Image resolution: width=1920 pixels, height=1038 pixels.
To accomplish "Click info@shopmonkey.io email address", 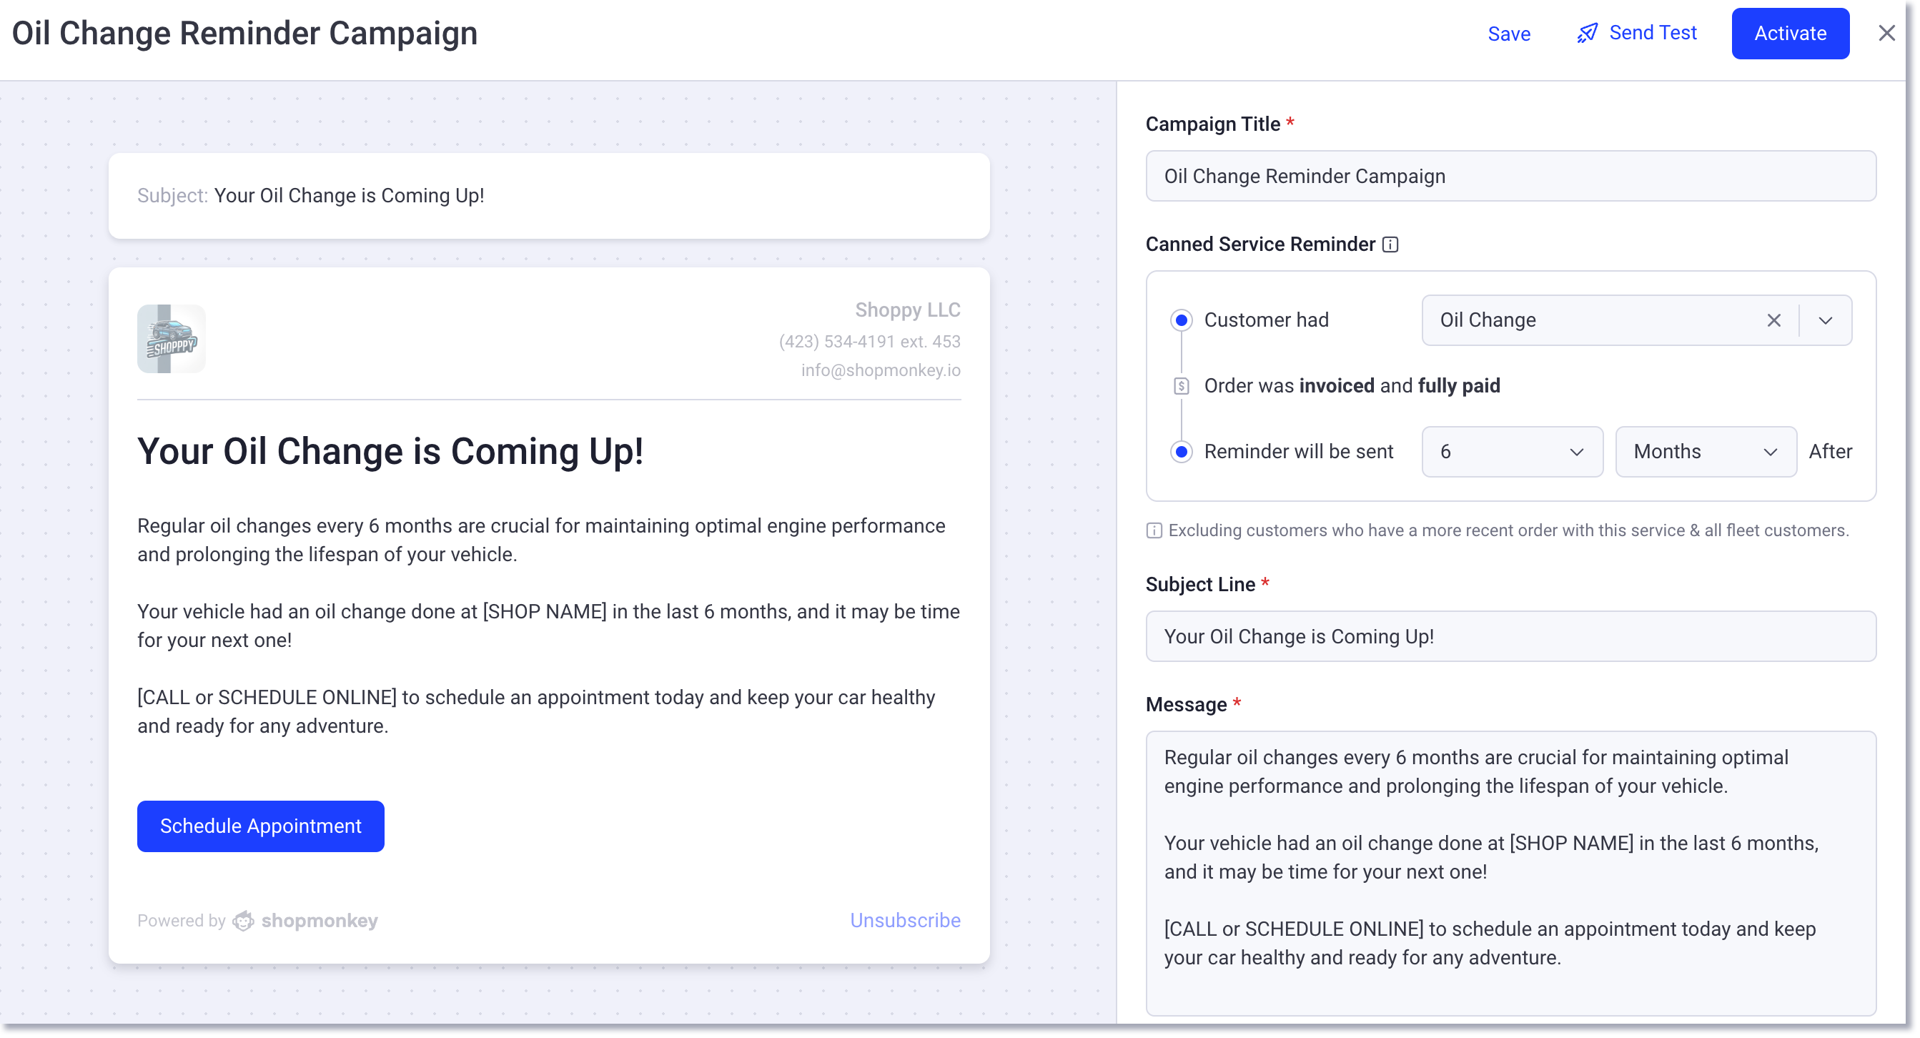I will [x=880, y=370].
